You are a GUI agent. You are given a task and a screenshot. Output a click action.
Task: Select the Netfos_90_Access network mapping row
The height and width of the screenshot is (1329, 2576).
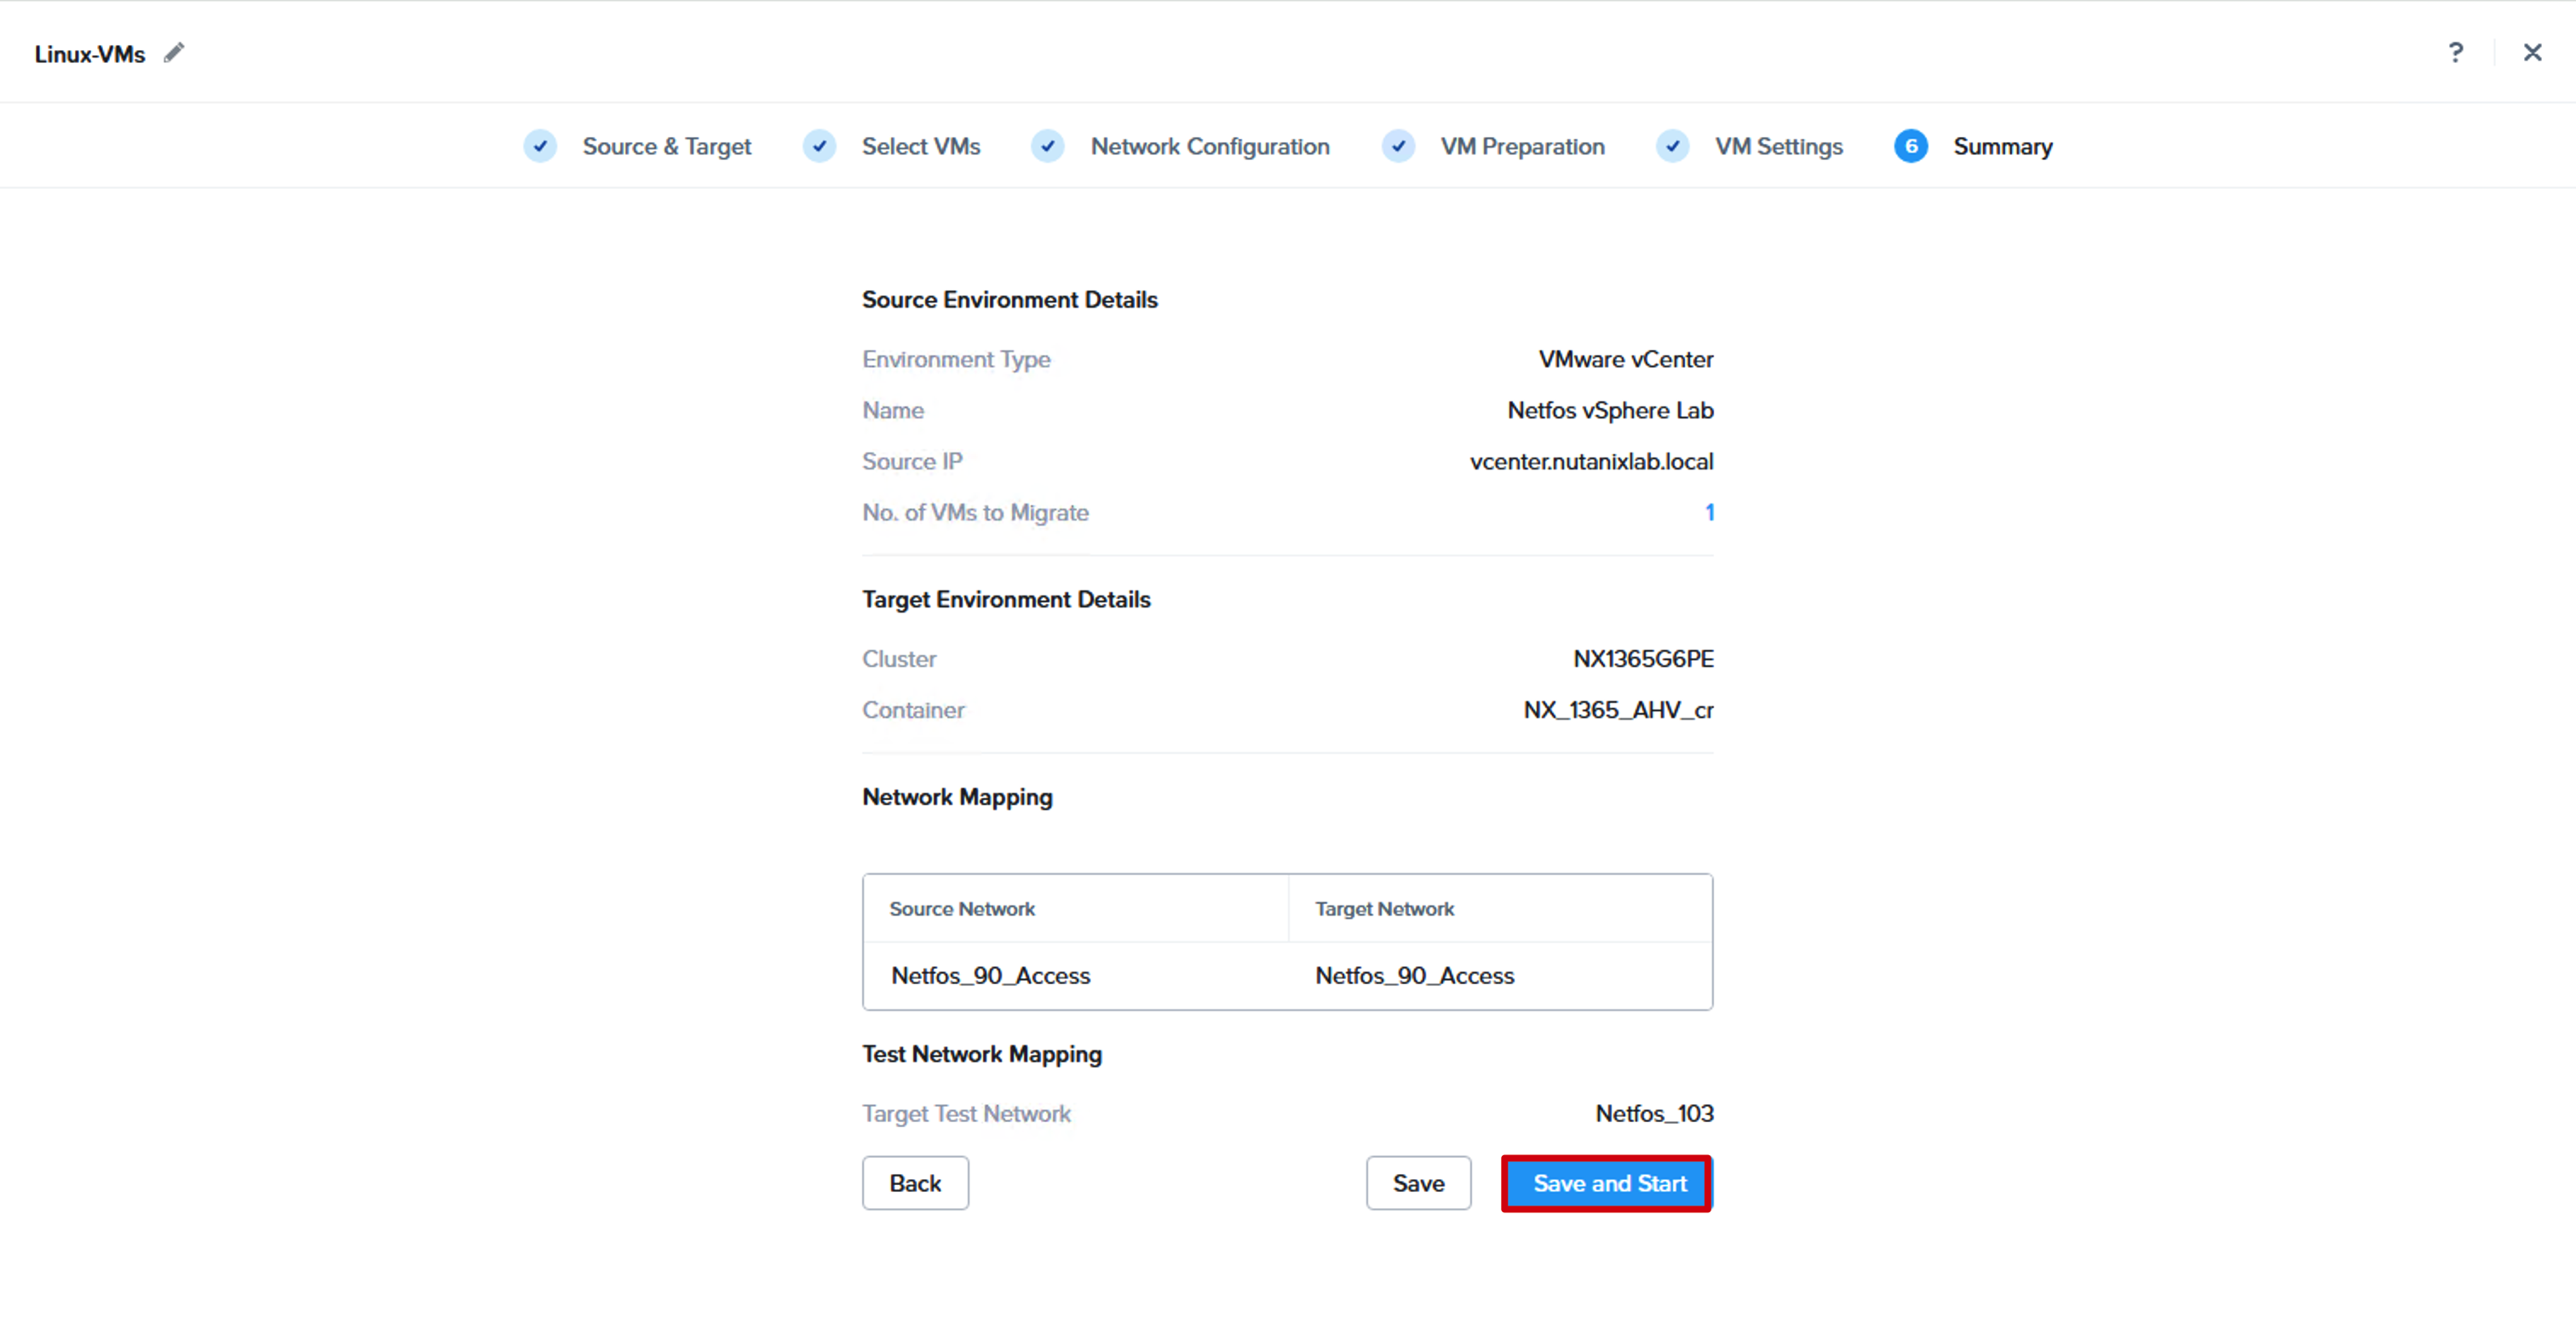1287,975
